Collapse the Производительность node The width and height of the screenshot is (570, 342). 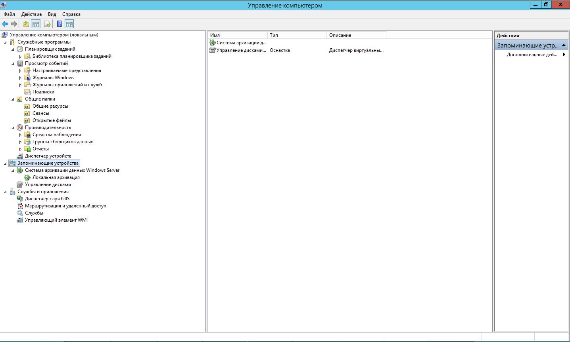pos(13,128)
